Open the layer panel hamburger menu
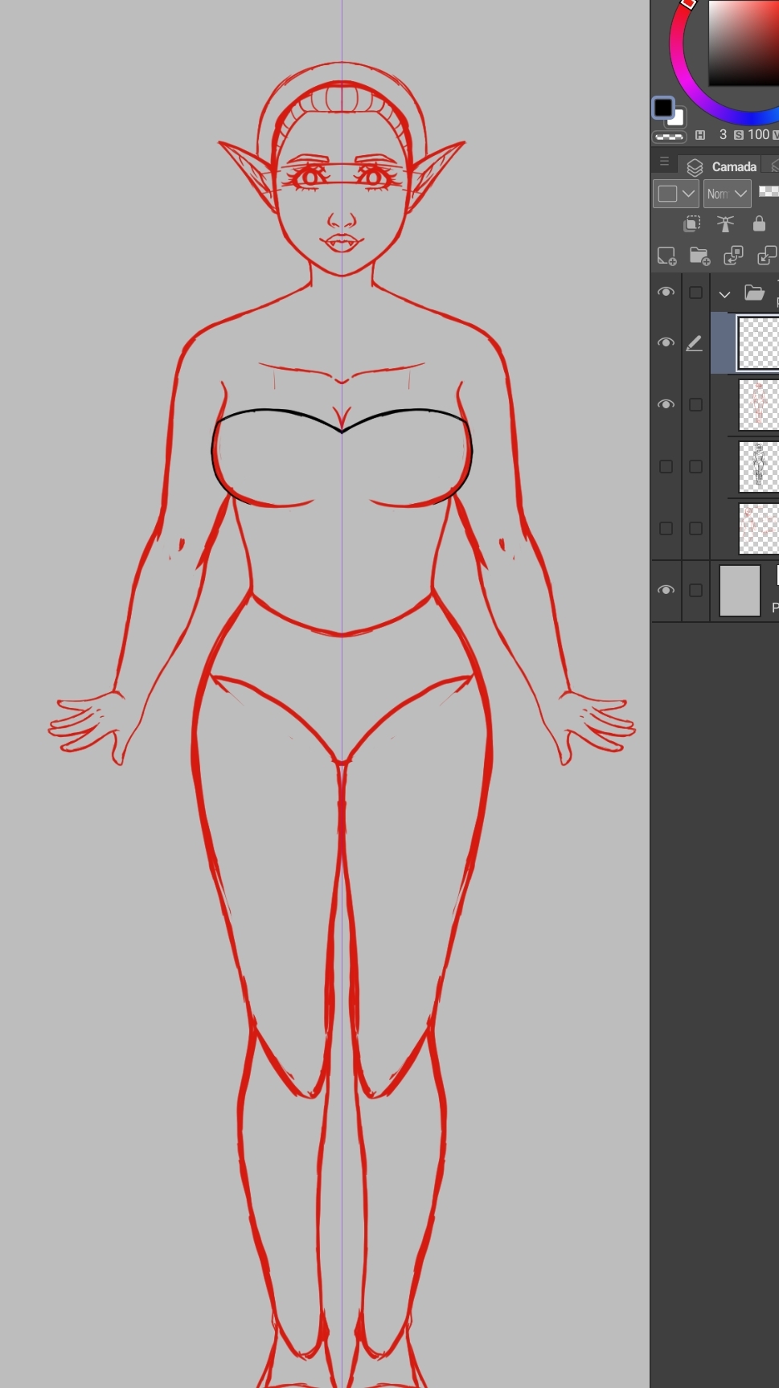 click(664, 162)
